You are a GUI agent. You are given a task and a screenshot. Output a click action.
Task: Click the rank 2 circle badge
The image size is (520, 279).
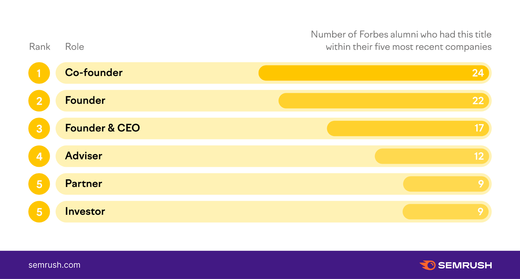(x=39, y=101)
